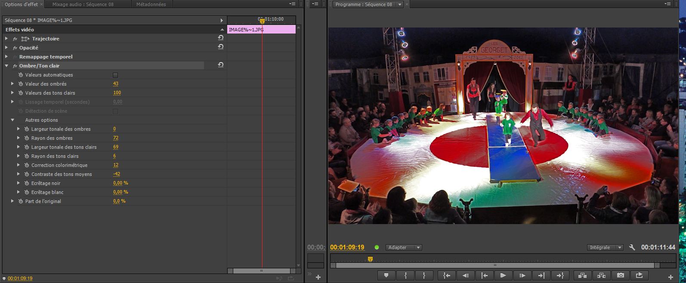Open the Métadonnées tab

151,4
